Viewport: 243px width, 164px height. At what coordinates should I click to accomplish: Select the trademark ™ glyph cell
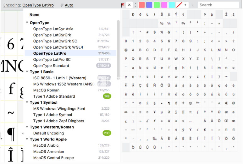[x=198, y=103]
